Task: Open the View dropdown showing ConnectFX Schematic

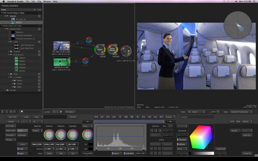Action: (x=241, y=112)
